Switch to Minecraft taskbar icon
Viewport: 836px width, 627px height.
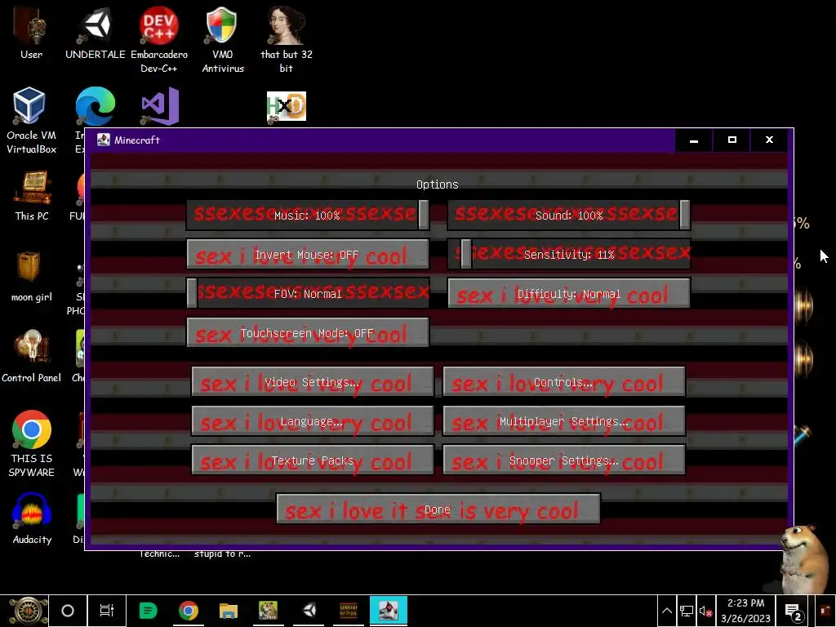point(389,611)
